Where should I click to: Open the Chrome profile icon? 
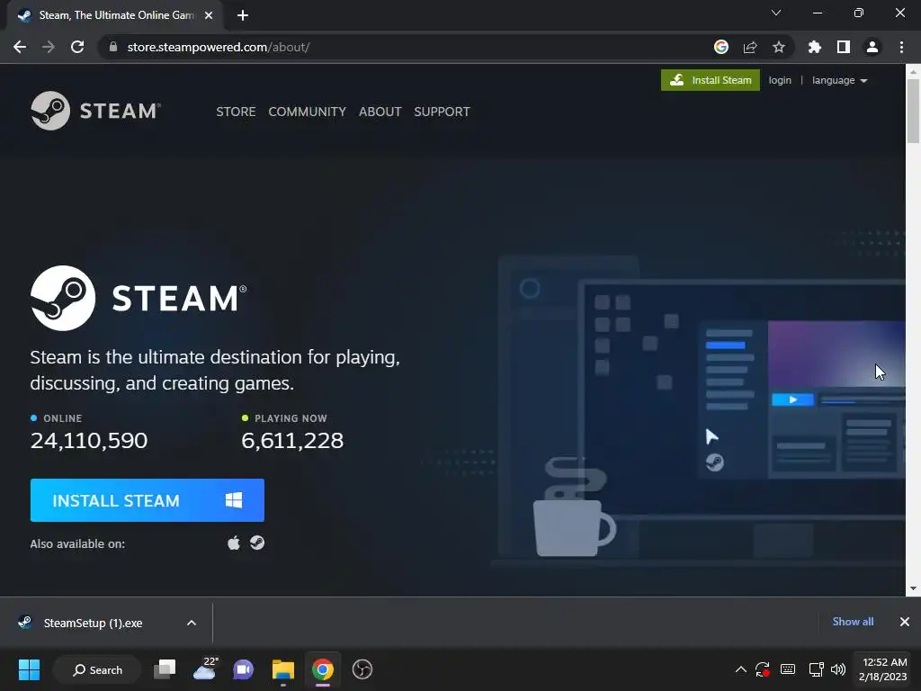pos(872,47)
